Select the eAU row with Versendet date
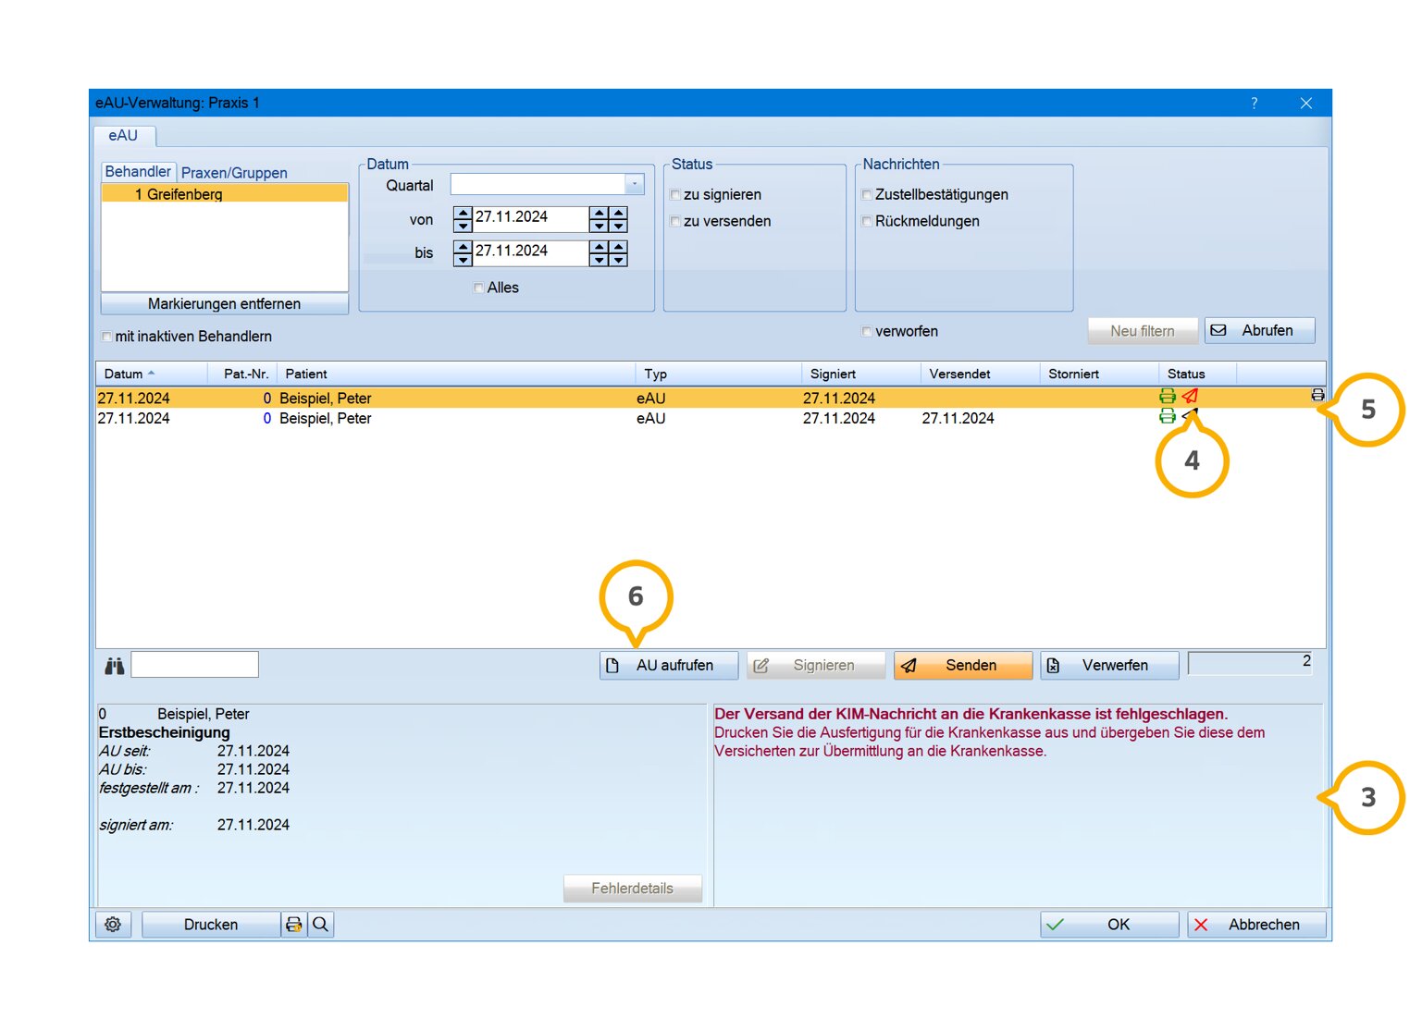Image resolution: width=1422 pixels, height=1031 pixels. [x=711, y=419]
